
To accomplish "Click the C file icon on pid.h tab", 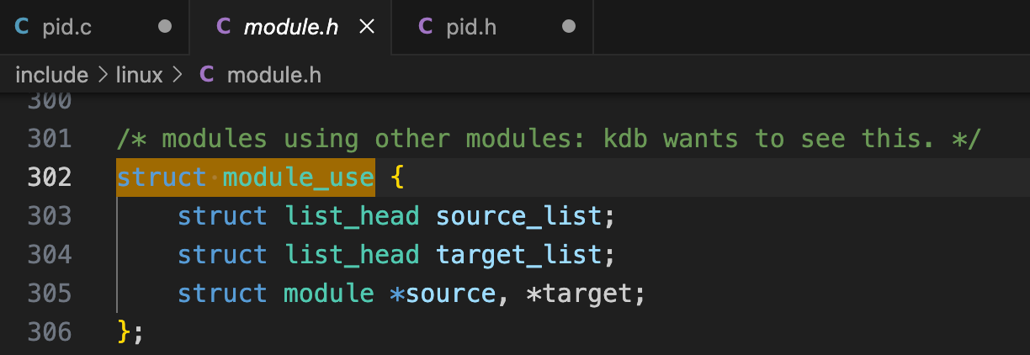I will point(426,27).
